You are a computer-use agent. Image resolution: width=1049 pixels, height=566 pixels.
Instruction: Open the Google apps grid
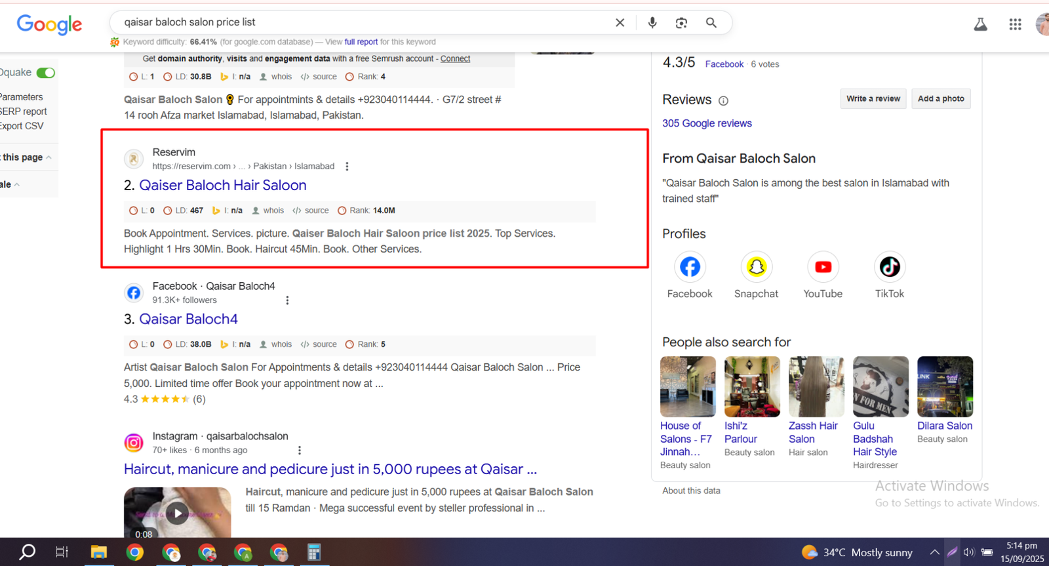1015,24
